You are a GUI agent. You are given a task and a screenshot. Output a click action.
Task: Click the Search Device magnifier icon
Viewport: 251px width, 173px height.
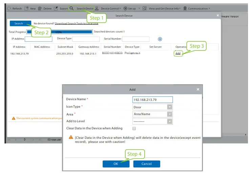(x=71, y=8)
